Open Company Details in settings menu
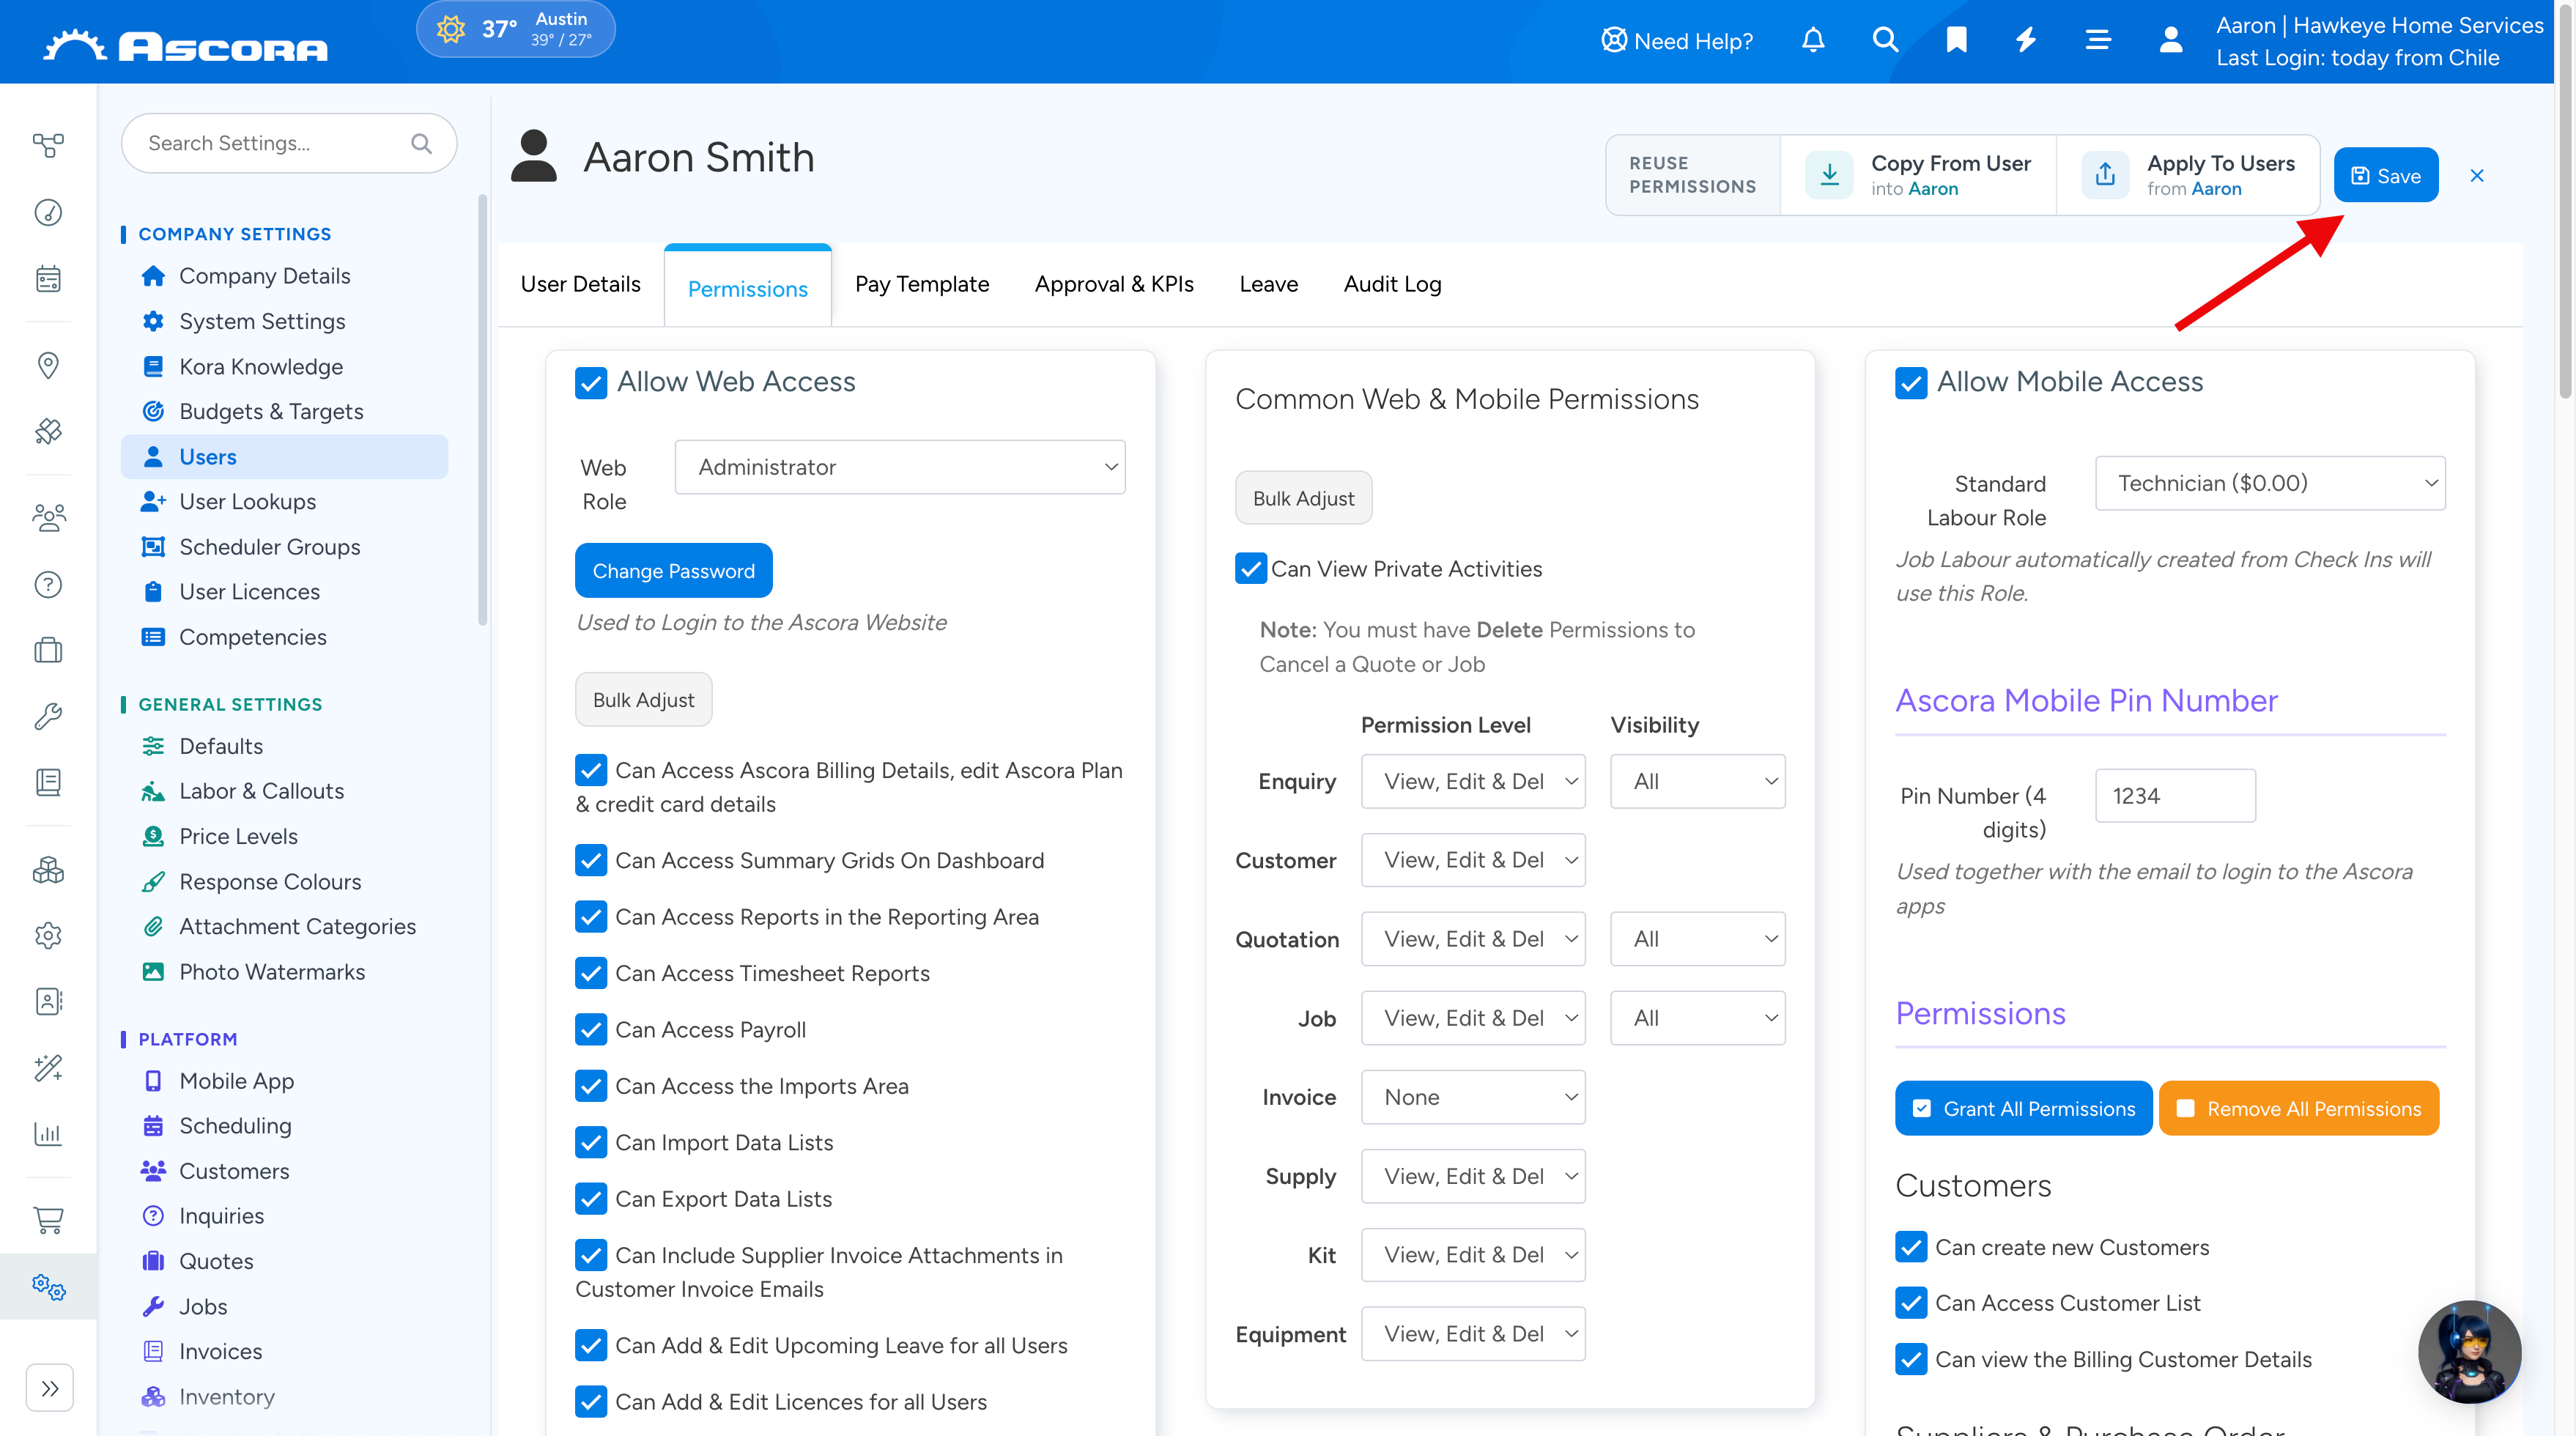Image resolution: width=2576 pixels, height=1436 pixels. (x=264, y=276)
